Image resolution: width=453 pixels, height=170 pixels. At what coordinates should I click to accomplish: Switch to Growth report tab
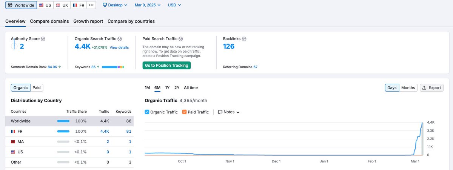pos(88,21)
